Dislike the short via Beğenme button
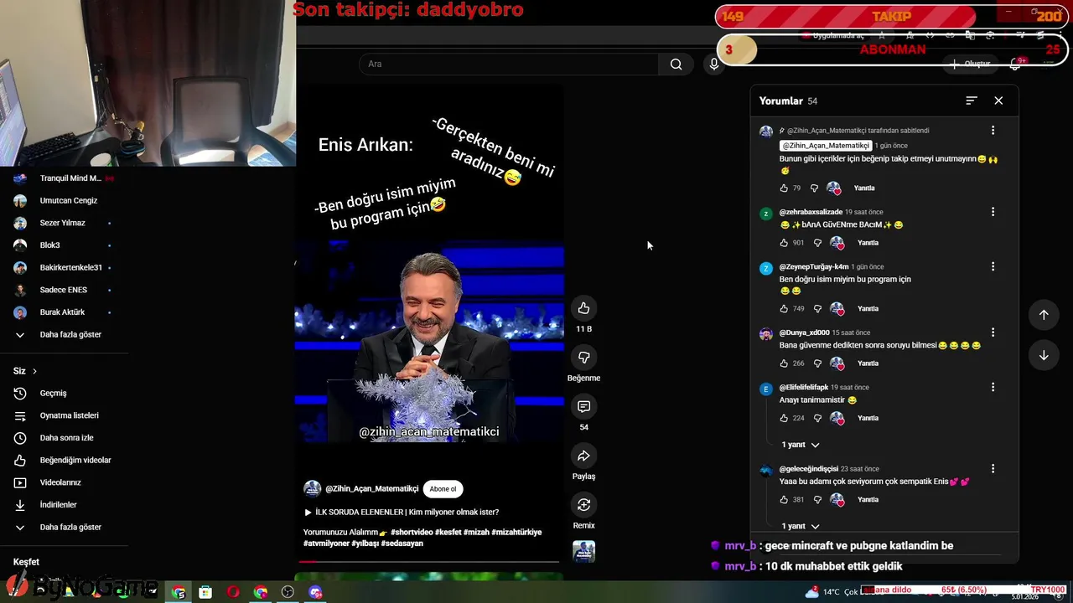1073x603 pixels. 583,358
